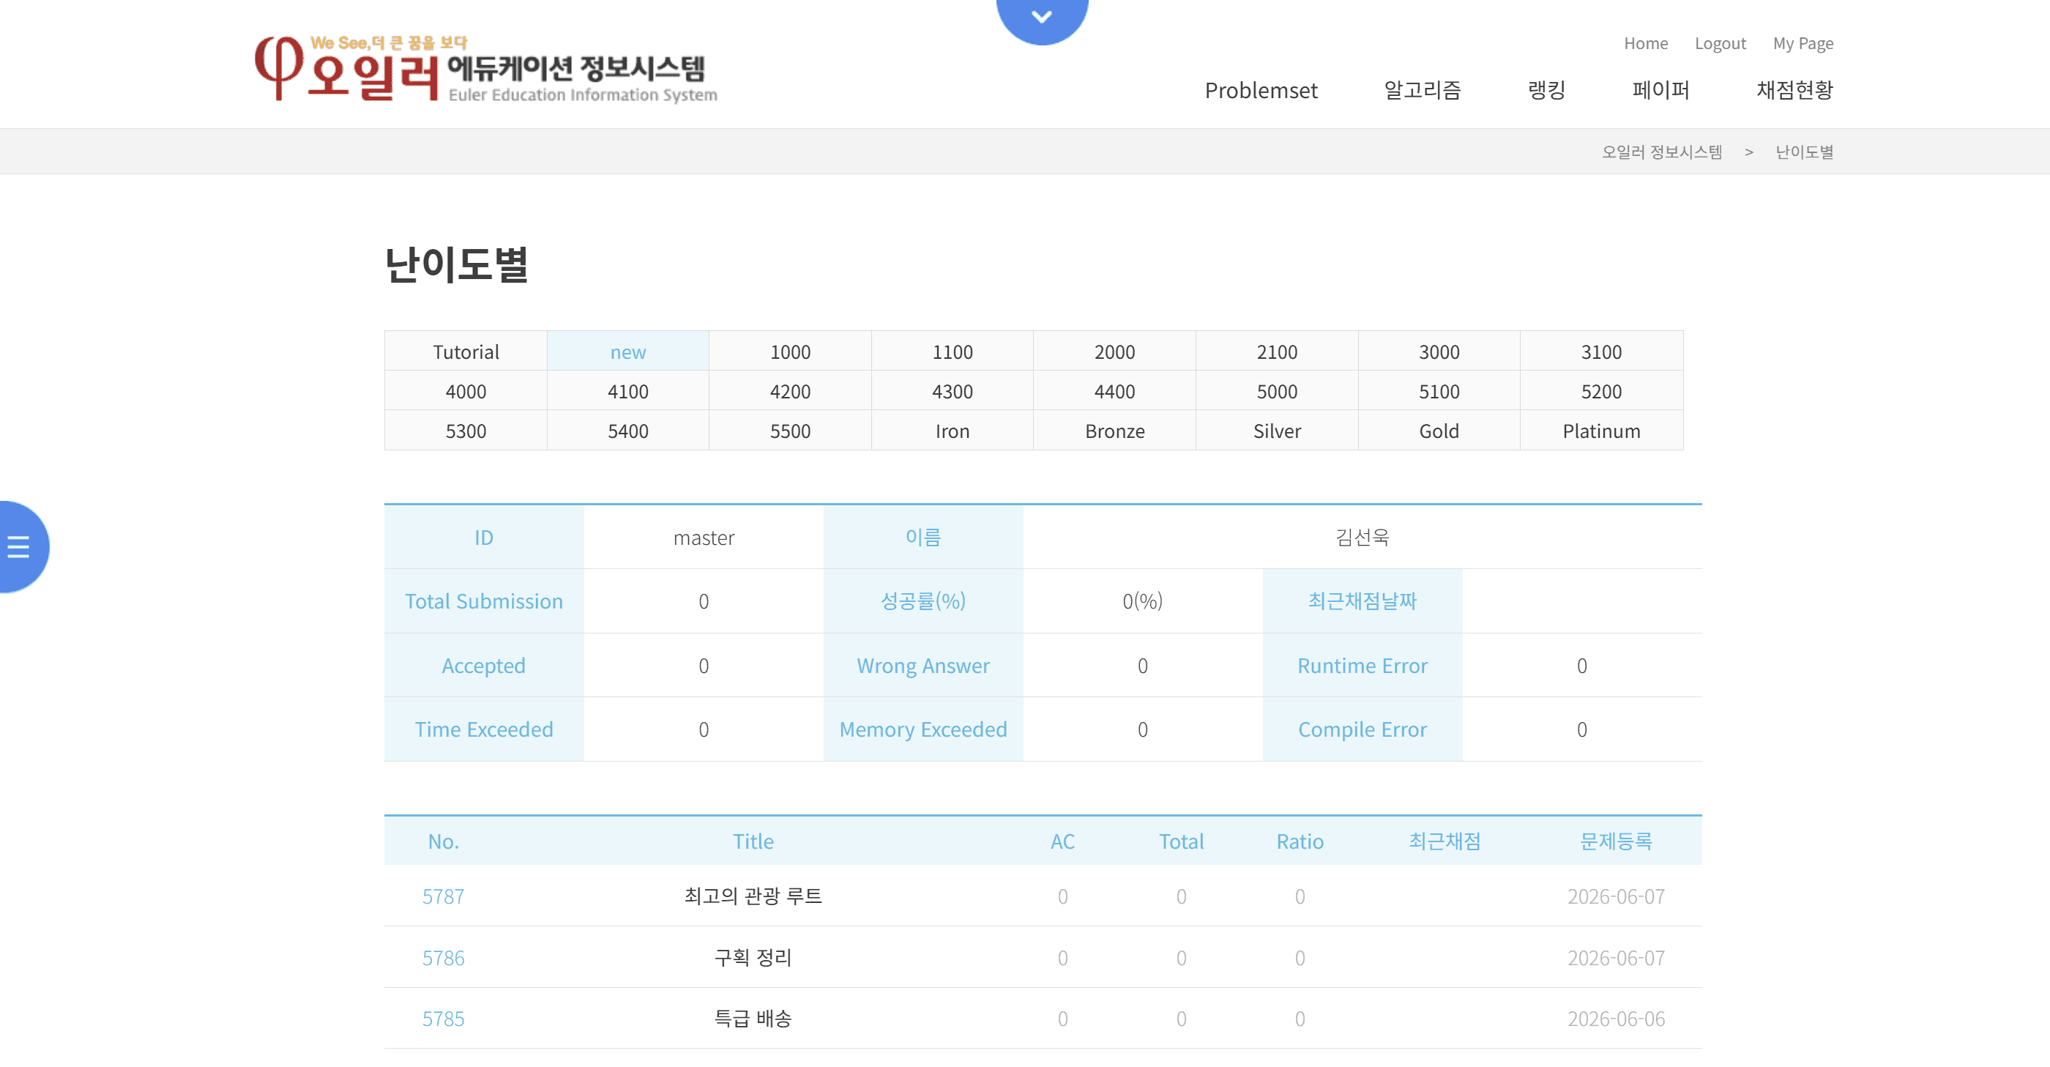
Task: Select the Gold tier
Action: pyautogui.click(x=1439, y=431)
